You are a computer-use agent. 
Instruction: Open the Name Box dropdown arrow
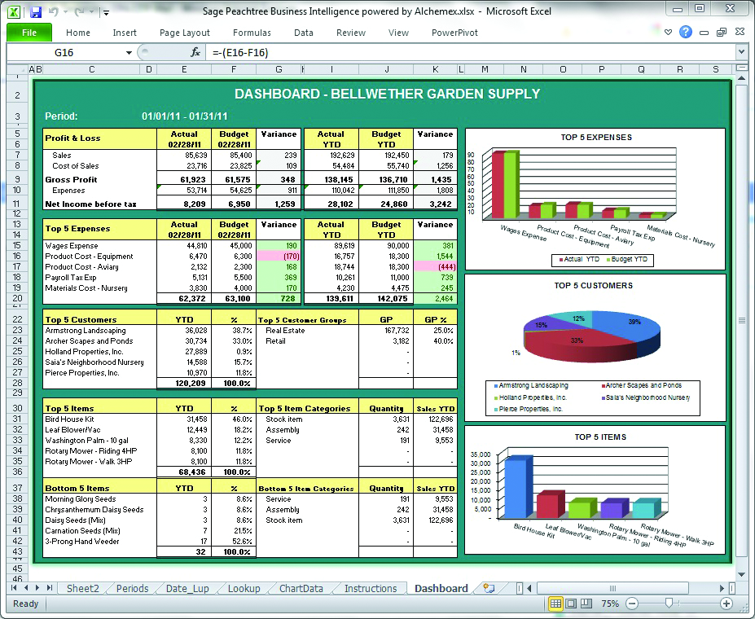129,52
